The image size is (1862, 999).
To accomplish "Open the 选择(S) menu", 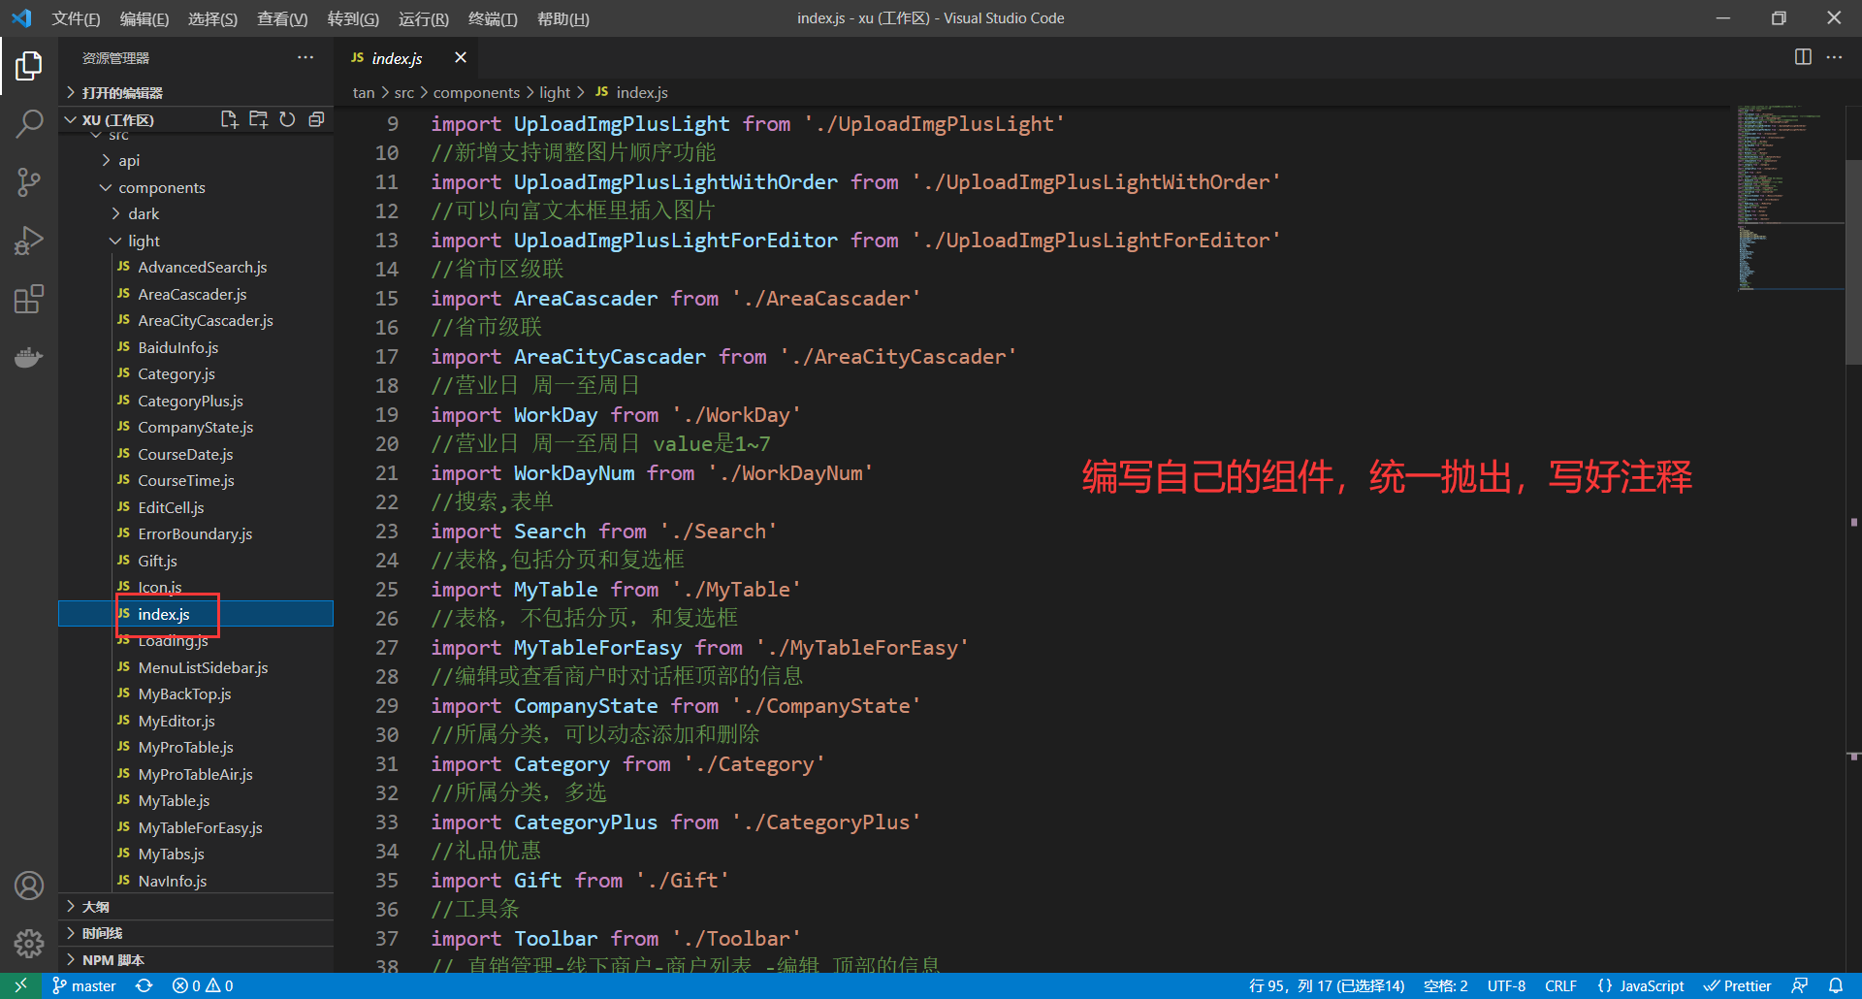I will point(212,18).
